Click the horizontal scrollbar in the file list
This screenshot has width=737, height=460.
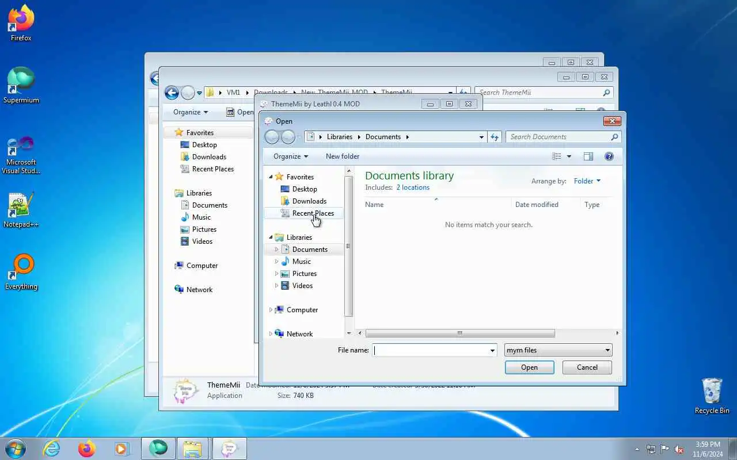[460, 333]
